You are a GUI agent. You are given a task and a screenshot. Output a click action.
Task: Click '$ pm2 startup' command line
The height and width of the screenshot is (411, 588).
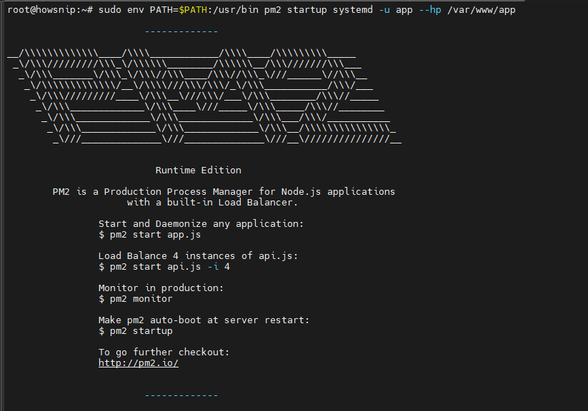pos(135,331)
